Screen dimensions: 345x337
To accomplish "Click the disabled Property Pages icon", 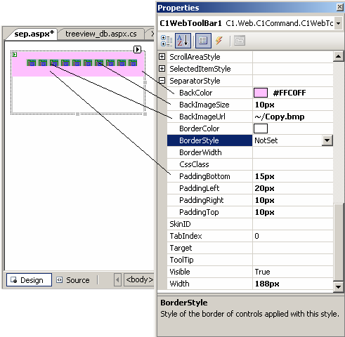I will point(240,41).
